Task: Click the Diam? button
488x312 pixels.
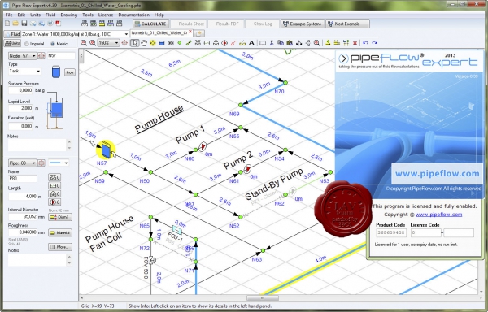Action: [60, 217]
